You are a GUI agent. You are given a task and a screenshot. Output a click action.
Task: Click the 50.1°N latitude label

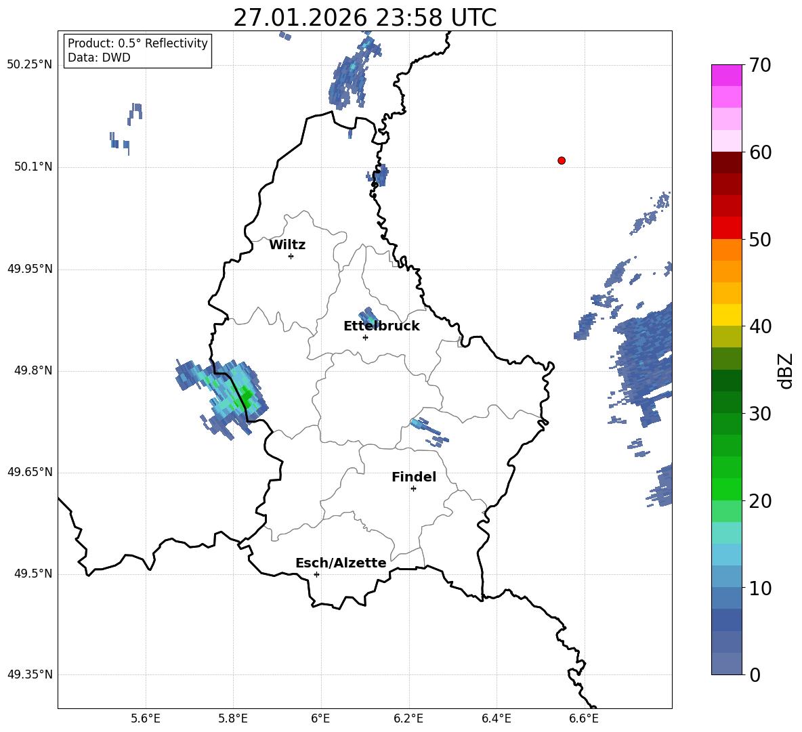tap(33, 167)
